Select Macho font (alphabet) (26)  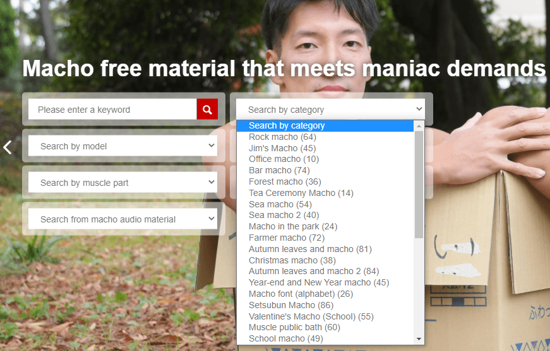tap(325, 294)
